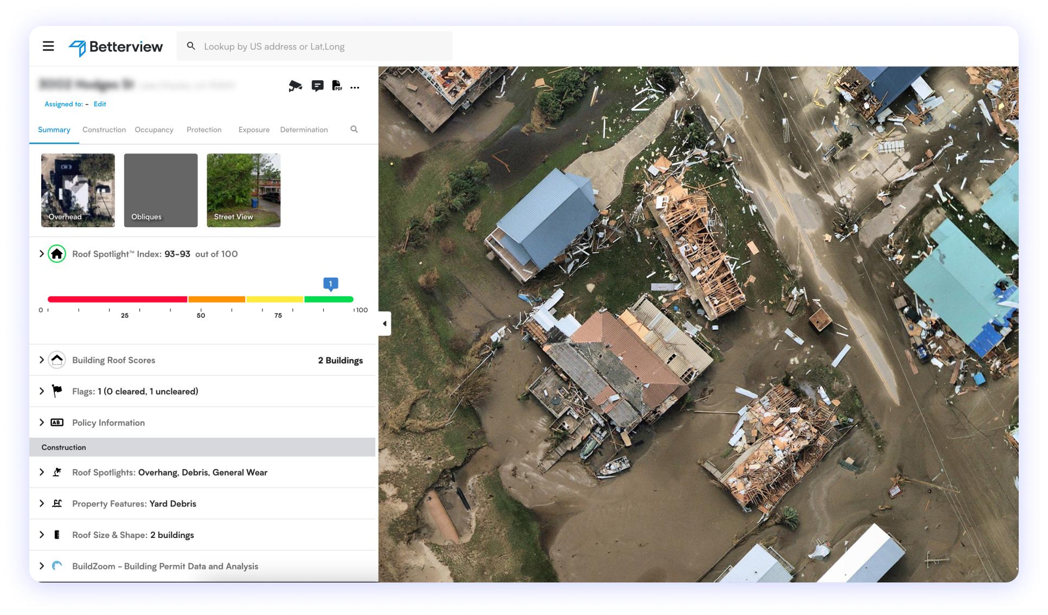Click the Building Roof Scores arch icon
Screen dimensions: 1048x615
coord(56,360)
